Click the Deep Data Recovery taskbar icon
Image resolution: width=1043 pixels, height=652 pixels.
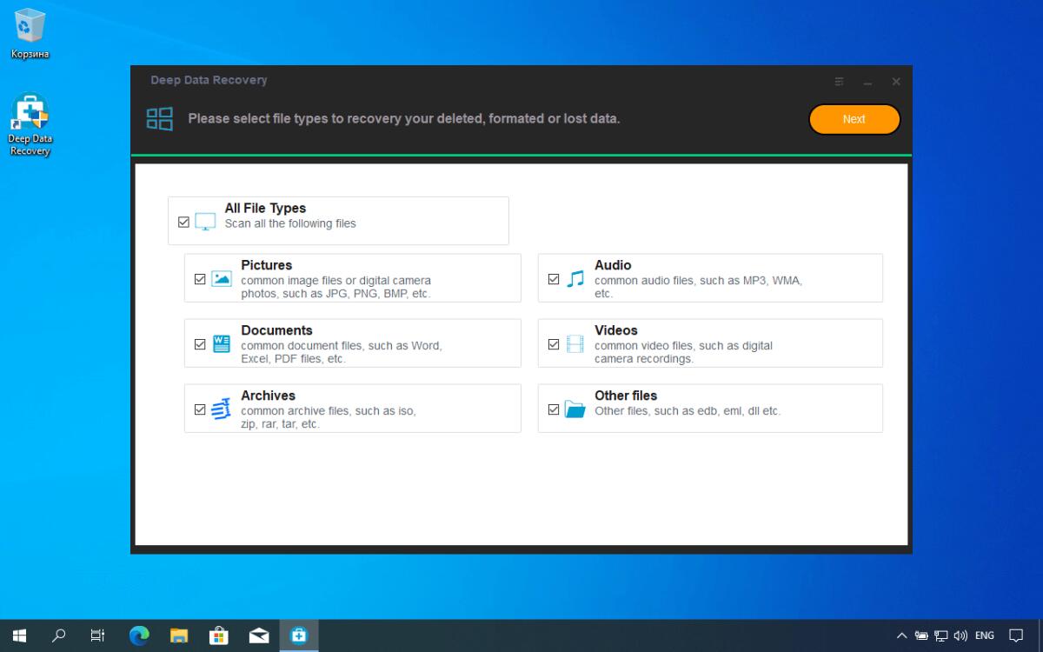point(299,635)
